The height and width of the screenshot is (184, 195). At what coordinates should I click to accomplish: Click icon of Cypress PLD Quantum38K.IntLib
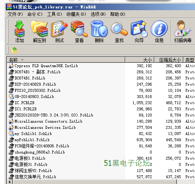[x=11, y=66]
